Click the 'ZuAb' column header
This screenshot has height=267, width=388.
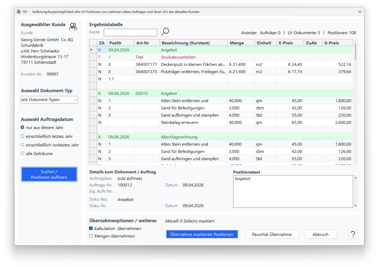(x=313, y=43)
